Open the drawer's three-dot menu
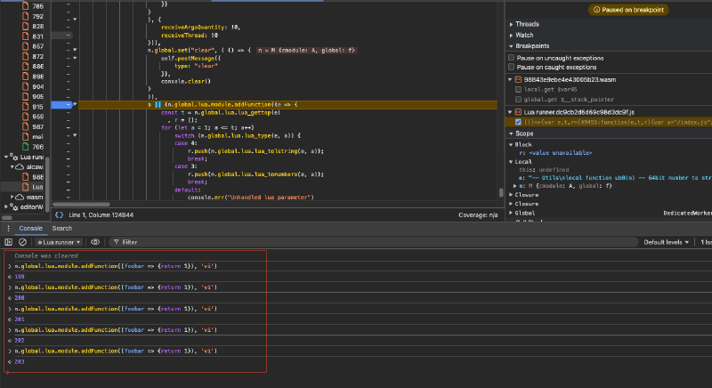 [x=8, y=228]
